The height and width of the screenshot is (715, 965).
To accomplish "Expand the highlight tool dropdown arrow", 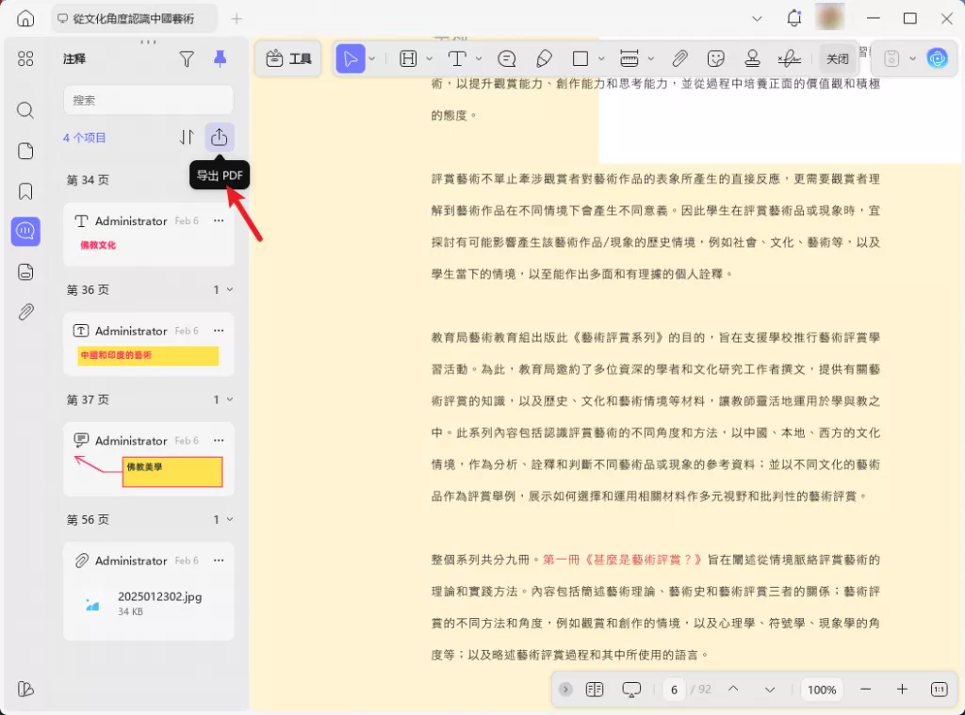I will (x=429, y=58).
